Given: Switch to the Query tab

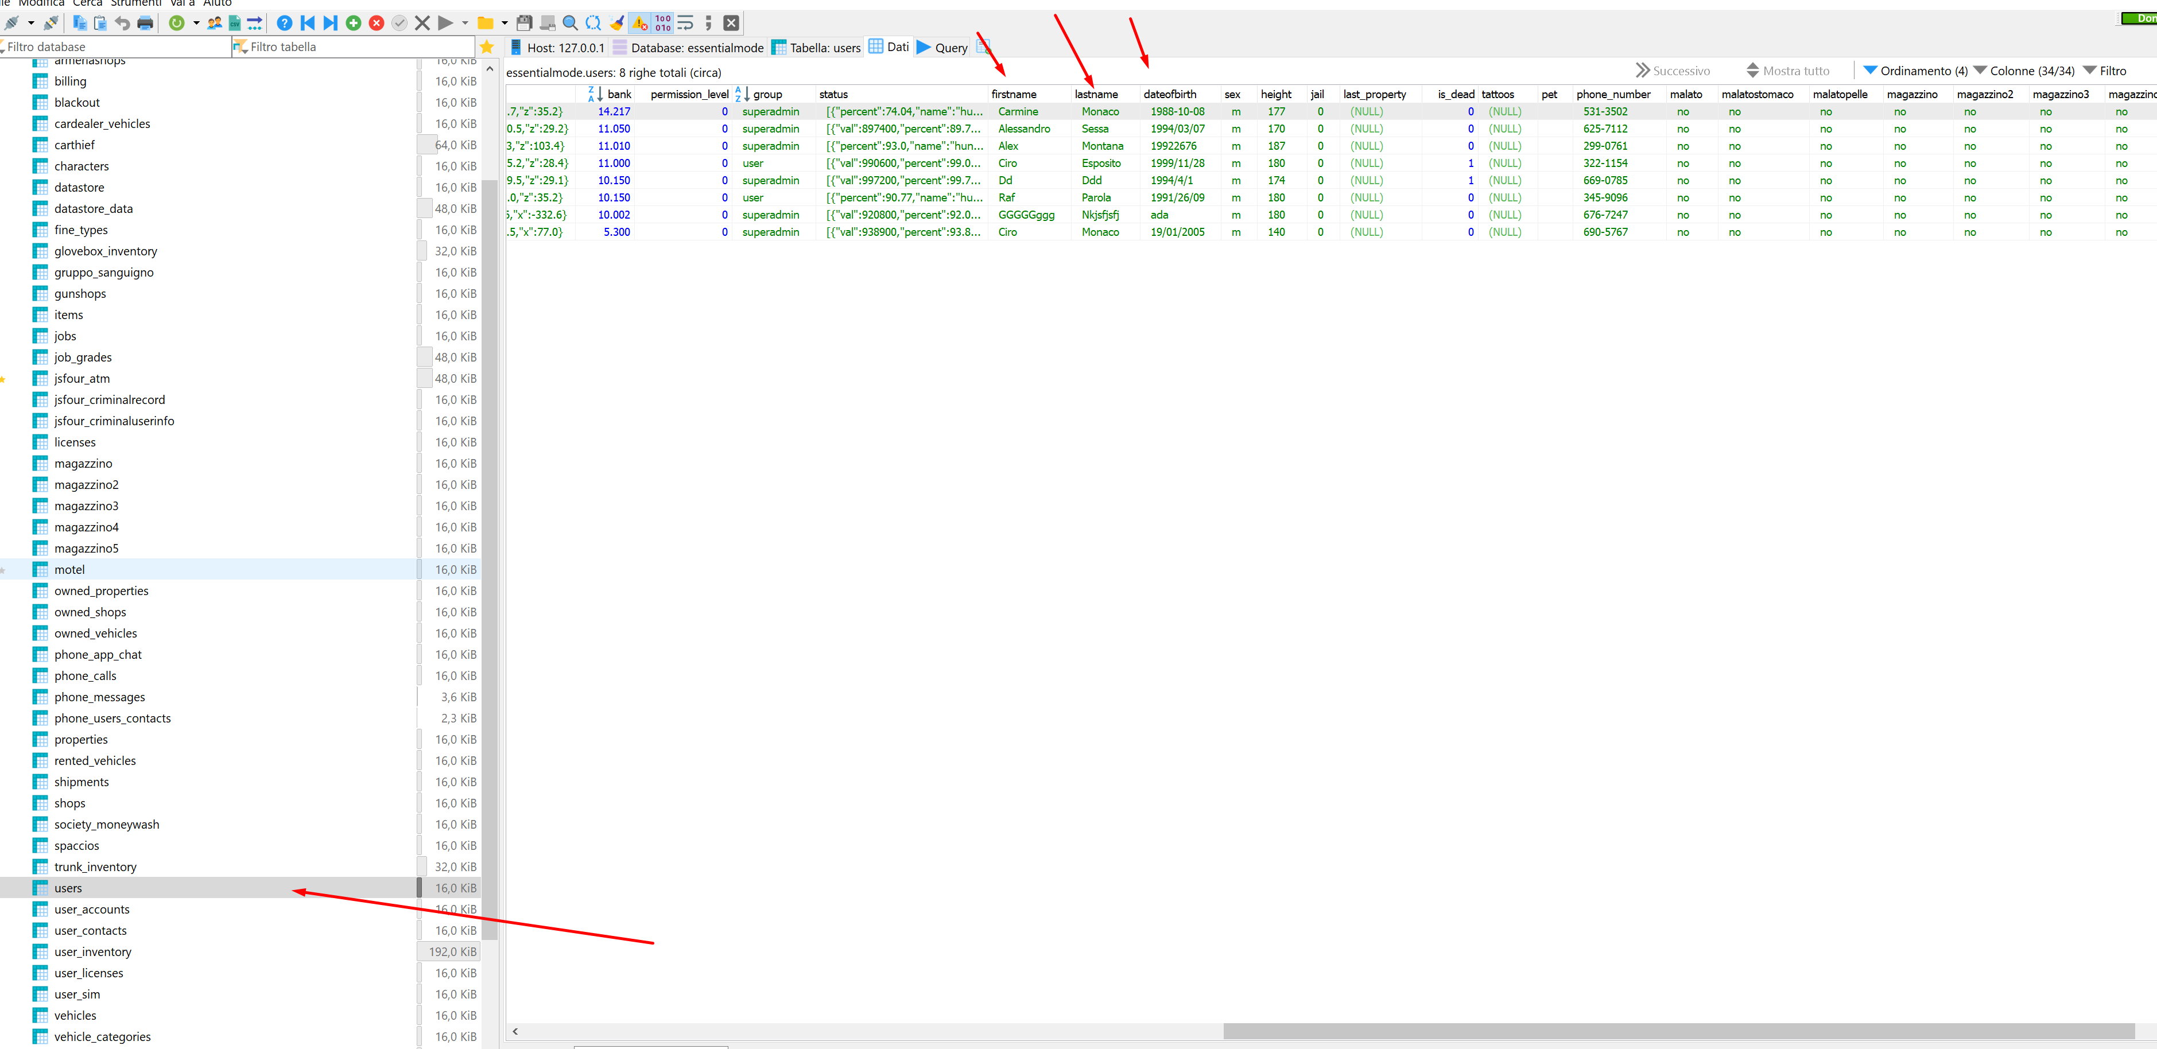Looking at the screenshot, I should (943, 48).
